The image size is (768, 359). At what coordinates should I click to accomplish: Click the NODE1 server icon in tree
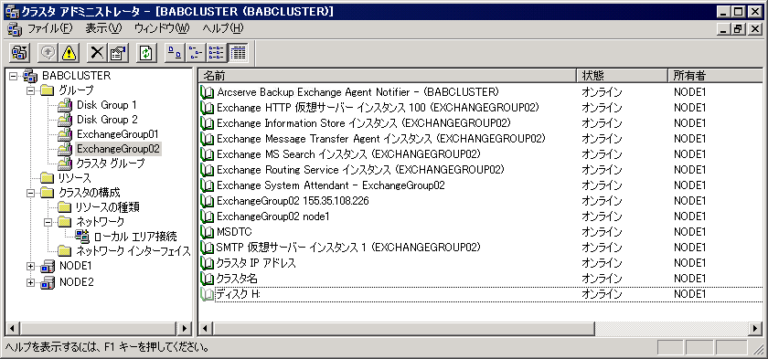[48, 267]
